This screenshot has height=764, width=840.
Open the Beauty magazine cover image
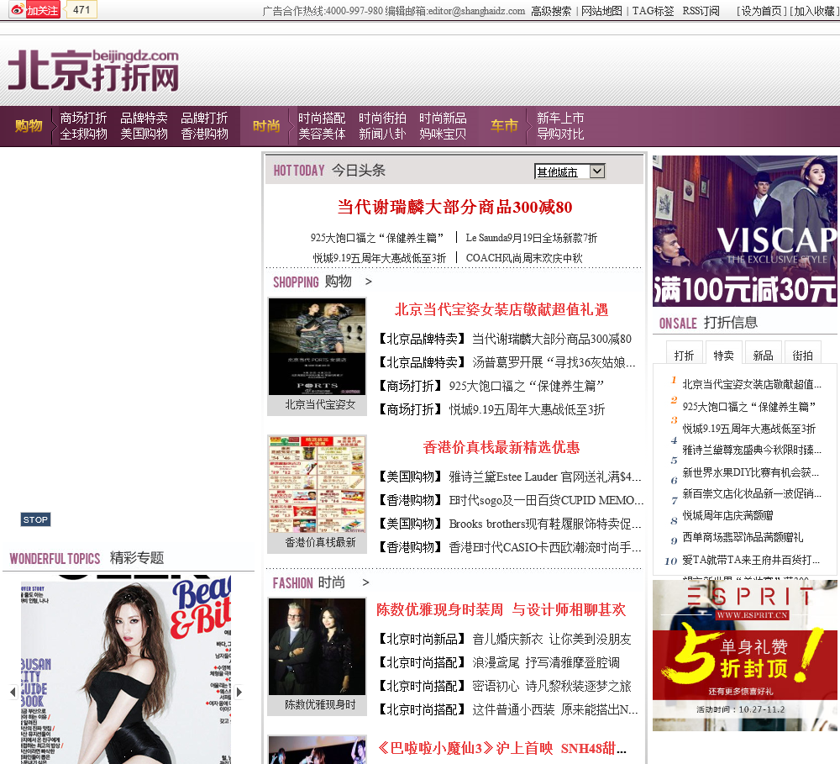click(126, 669)
